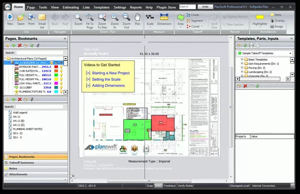Click the Zoom In icon
Image resolution: width=300 pixels, height=194 pixels.
click(114, 17)
